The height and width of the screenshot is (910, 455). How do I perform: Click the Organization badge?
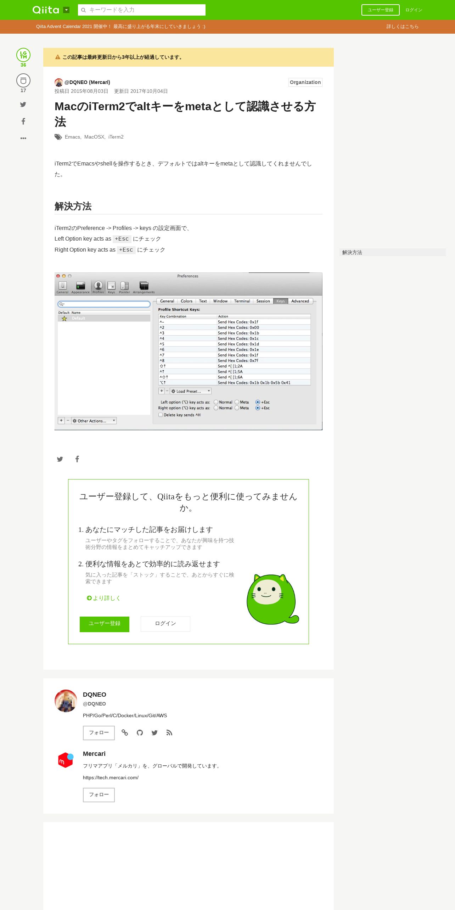pos(305,82)
